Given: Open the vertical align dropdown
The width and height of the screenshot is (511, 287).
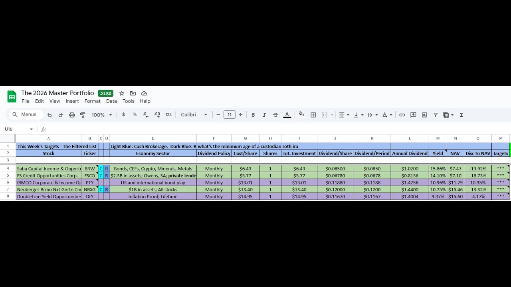Looking at the screenshot, I should pyautogui.click(x=358, y=115).
